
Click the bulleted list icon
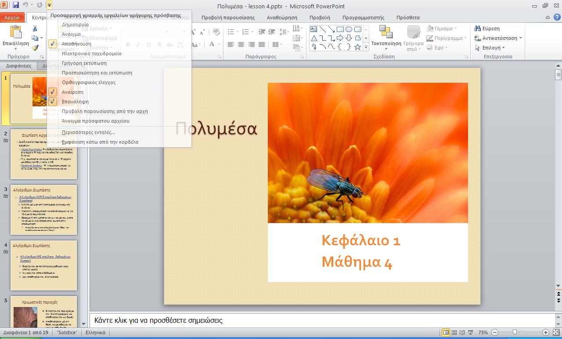231,32
